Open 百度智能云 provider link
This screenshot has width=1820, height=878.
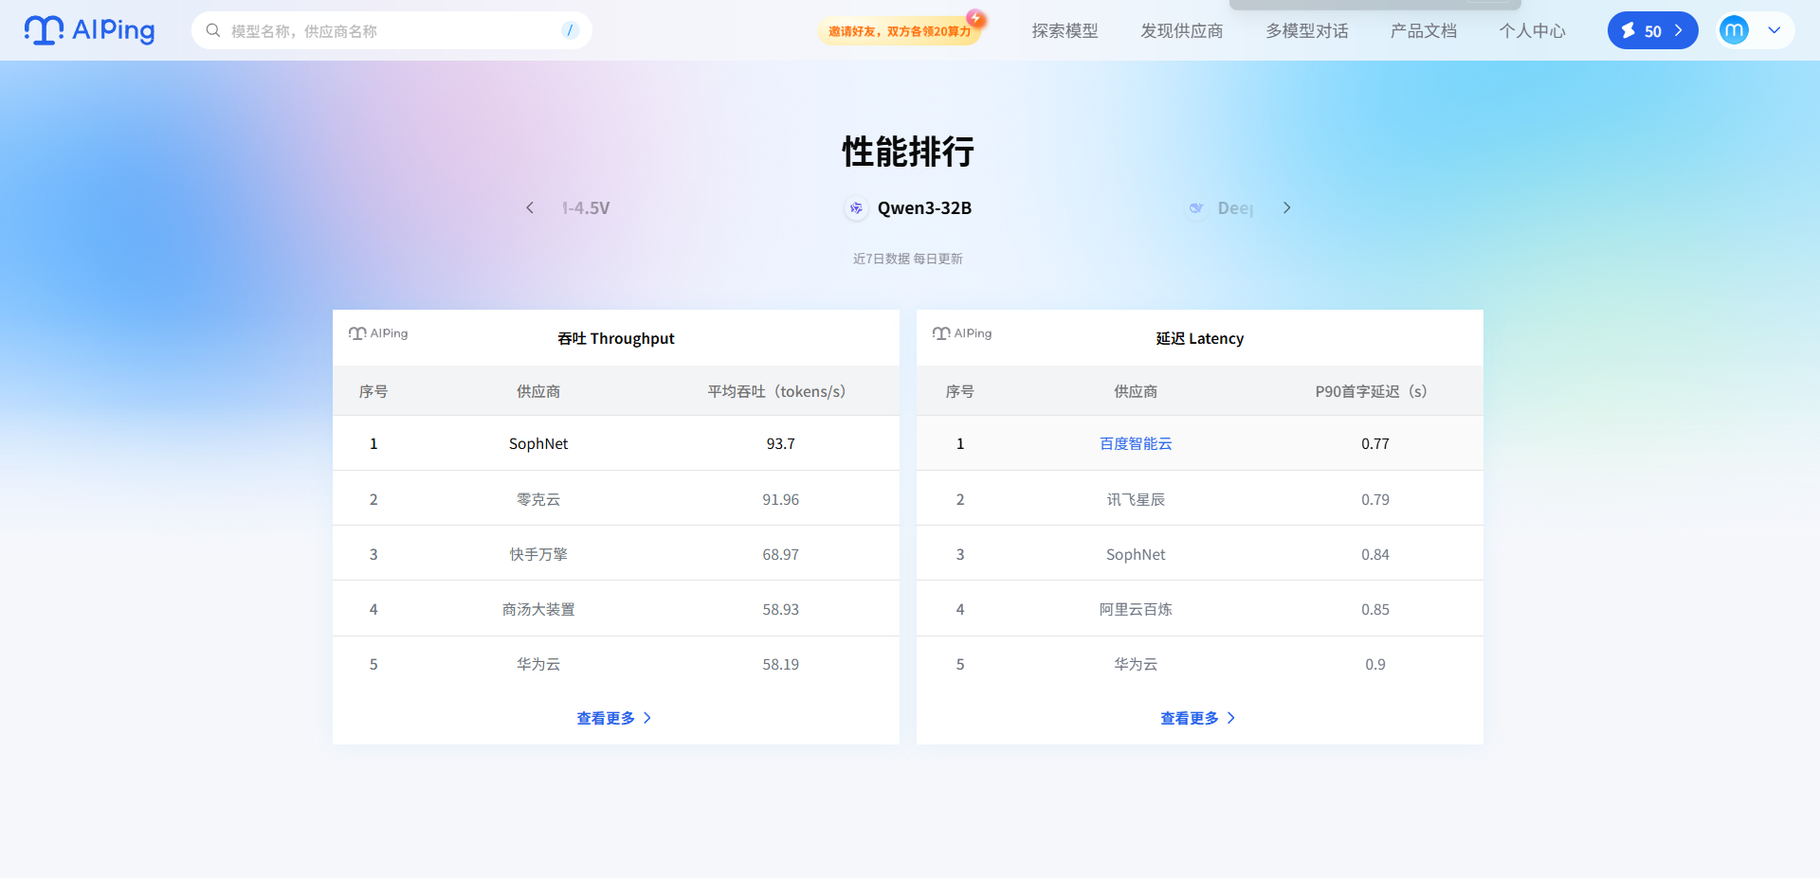tap(1136, 443)
